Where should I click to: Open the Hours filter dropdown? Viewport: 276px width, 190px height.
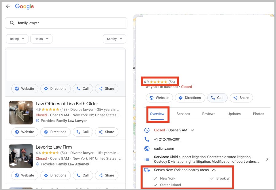[41, 39]
